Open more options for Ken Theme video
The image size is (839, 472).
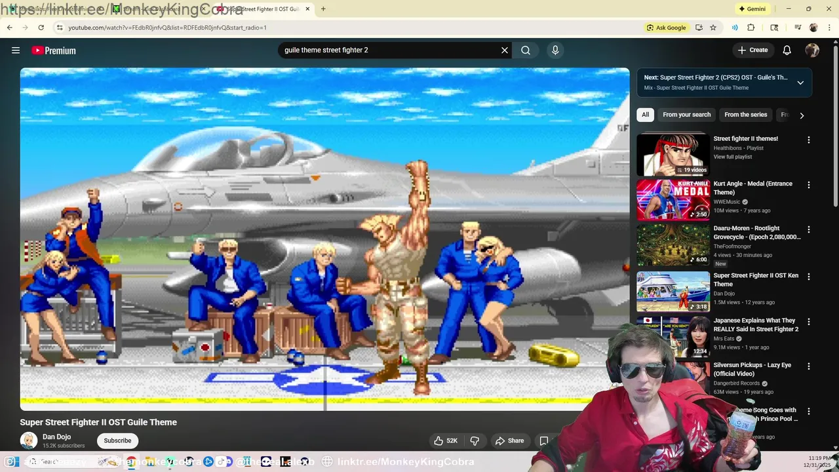pyautogui.click(x=809, y=277)
